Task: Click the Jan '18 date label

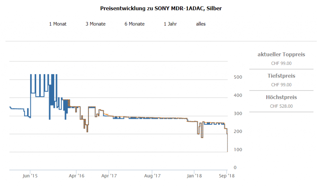Action: tap(194, 176)
